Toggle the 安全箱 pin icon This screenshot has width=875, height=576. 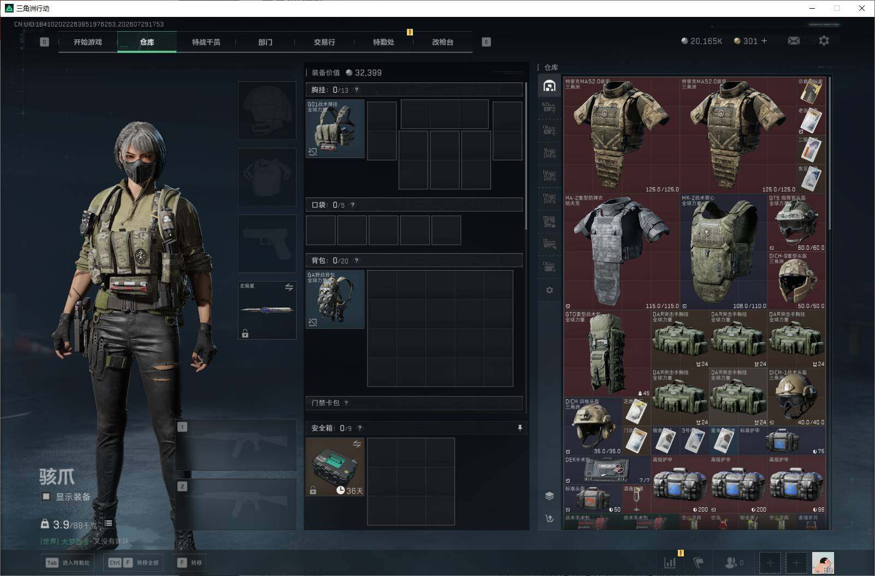coord(519,428)
